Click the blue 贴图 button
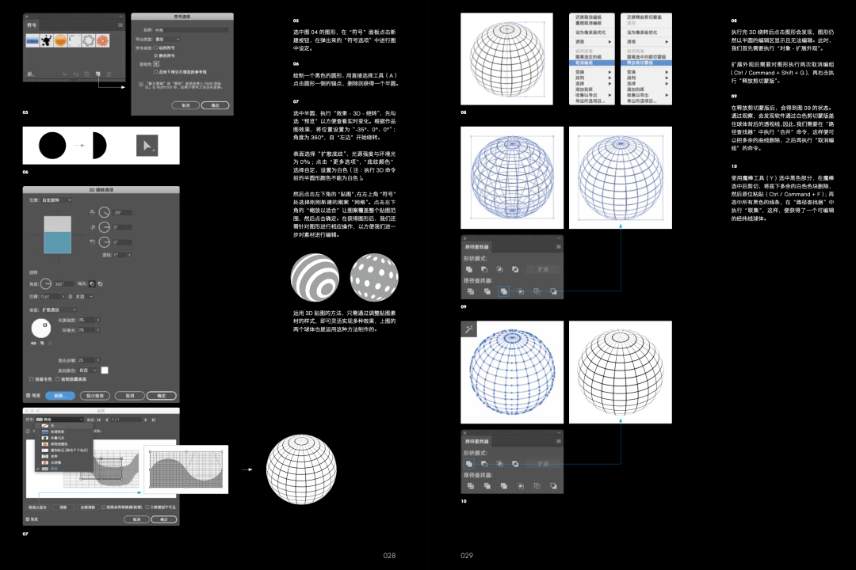856x570 pixels. [x=61, y=395]
